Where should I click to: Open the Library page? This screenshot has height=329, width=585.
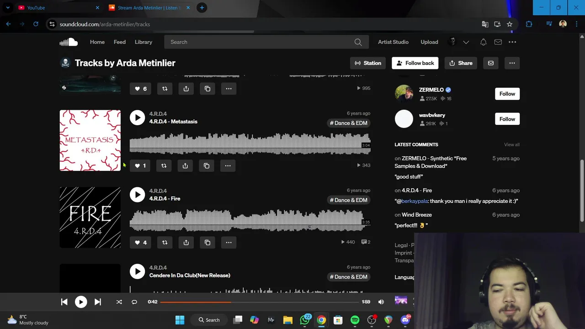144,42
